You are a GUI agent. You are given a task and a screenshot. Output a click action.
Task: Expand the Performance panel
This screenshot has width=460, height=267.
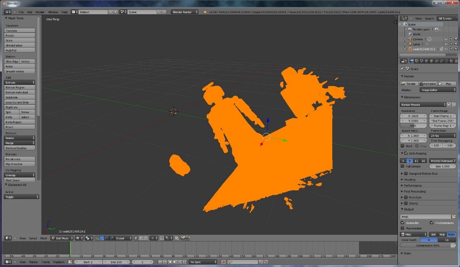[412, 186]
